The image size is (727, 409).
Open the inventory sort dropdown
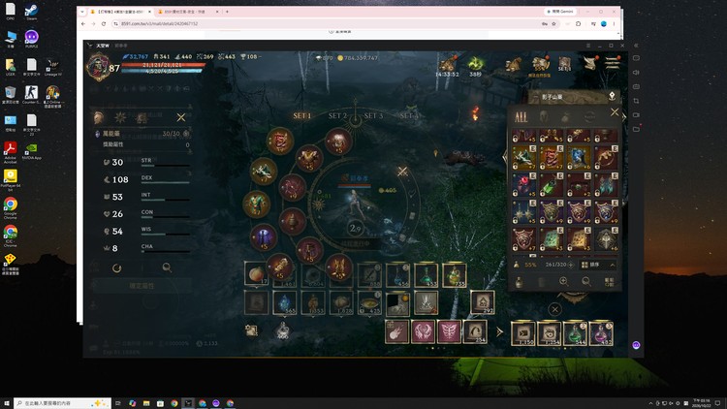pos(599,265)
